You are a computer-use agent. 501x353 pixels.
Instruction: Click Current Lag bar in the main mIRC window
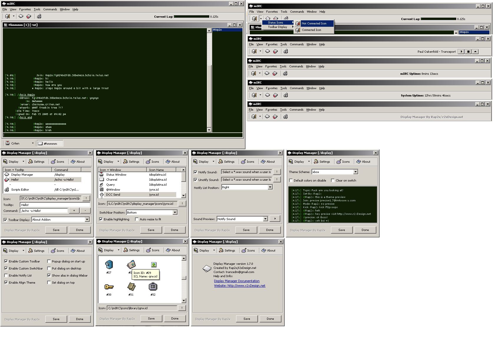[192, 17]
